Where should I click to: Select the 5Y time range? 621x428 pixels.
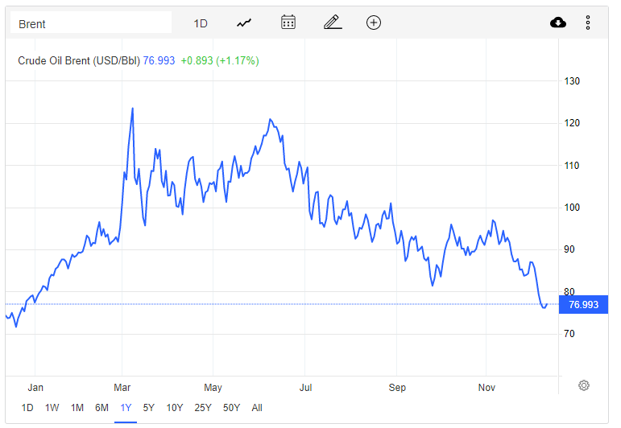point(148,408)
